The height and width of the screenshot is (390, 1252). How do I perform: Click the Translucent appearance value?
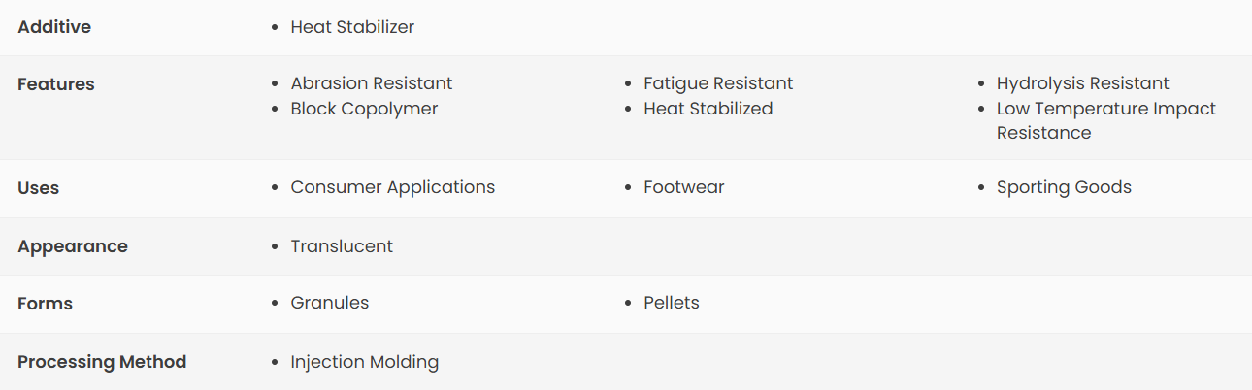342,246
